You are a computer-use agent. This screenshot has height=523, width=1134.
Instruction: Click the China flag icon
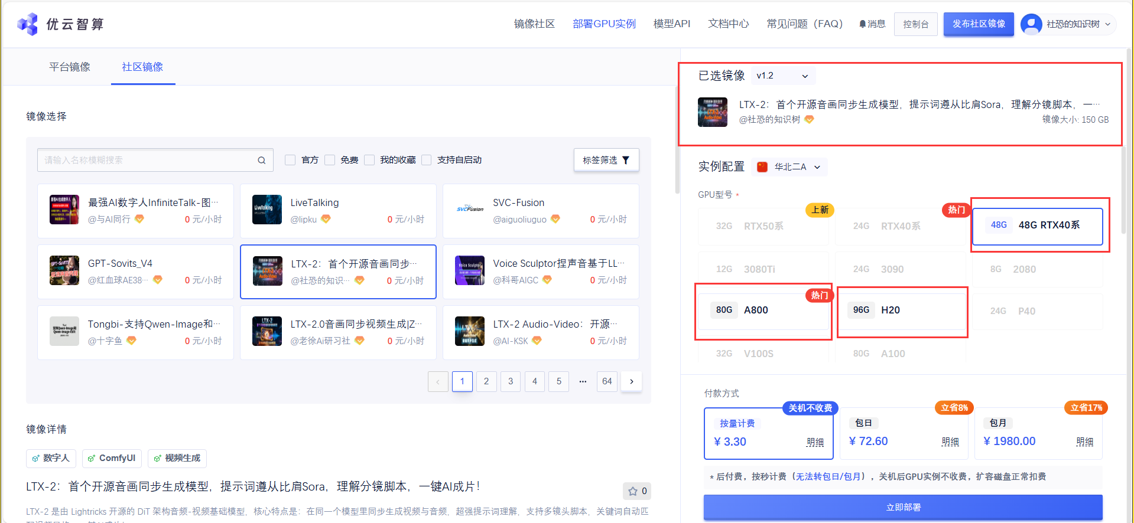(762, 167)
